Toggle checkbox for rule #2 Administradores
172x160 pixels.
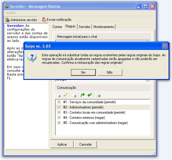[59, 107]
